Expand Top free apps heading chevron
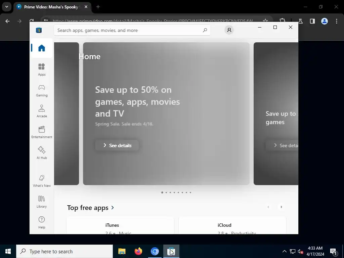The width and height of the screenshot is (344, 258). coord(113,207)
